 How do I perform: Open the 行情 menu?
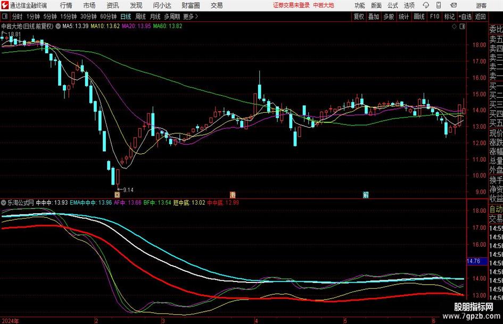pos(66,5)
